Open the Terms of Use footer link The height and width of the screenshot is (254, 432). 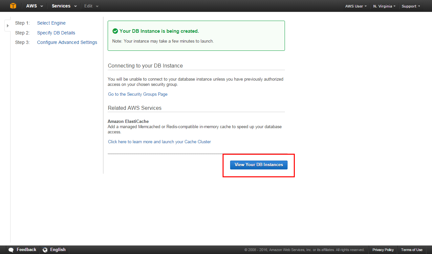(412, 250)
